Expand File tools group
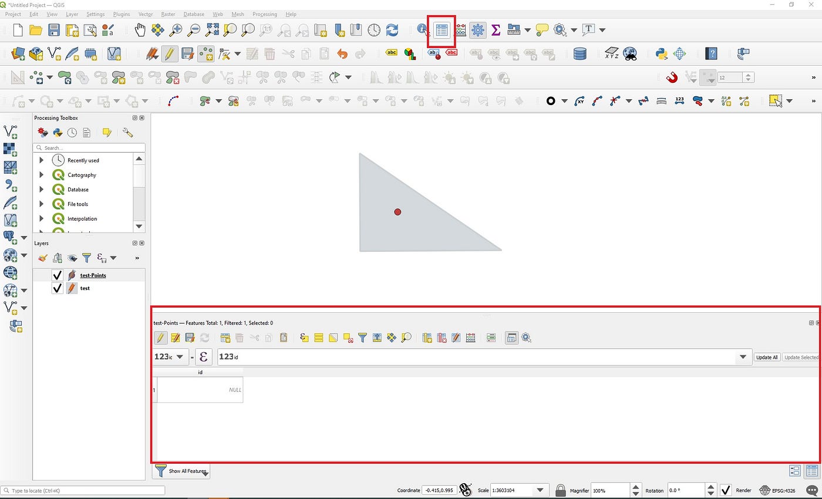Image resolution: width=822 pixels, height=499 pixels. [41, 204]
